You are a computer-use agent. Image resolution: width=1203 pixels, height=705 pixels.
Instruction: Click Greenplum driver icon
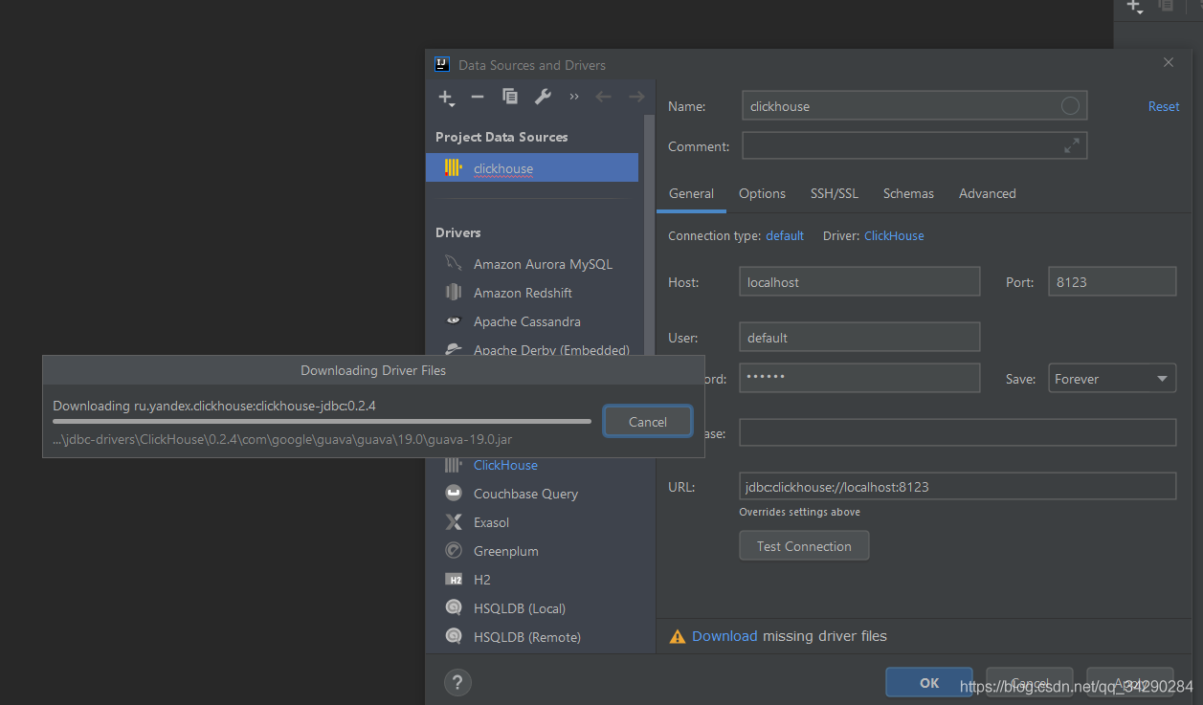454,550
